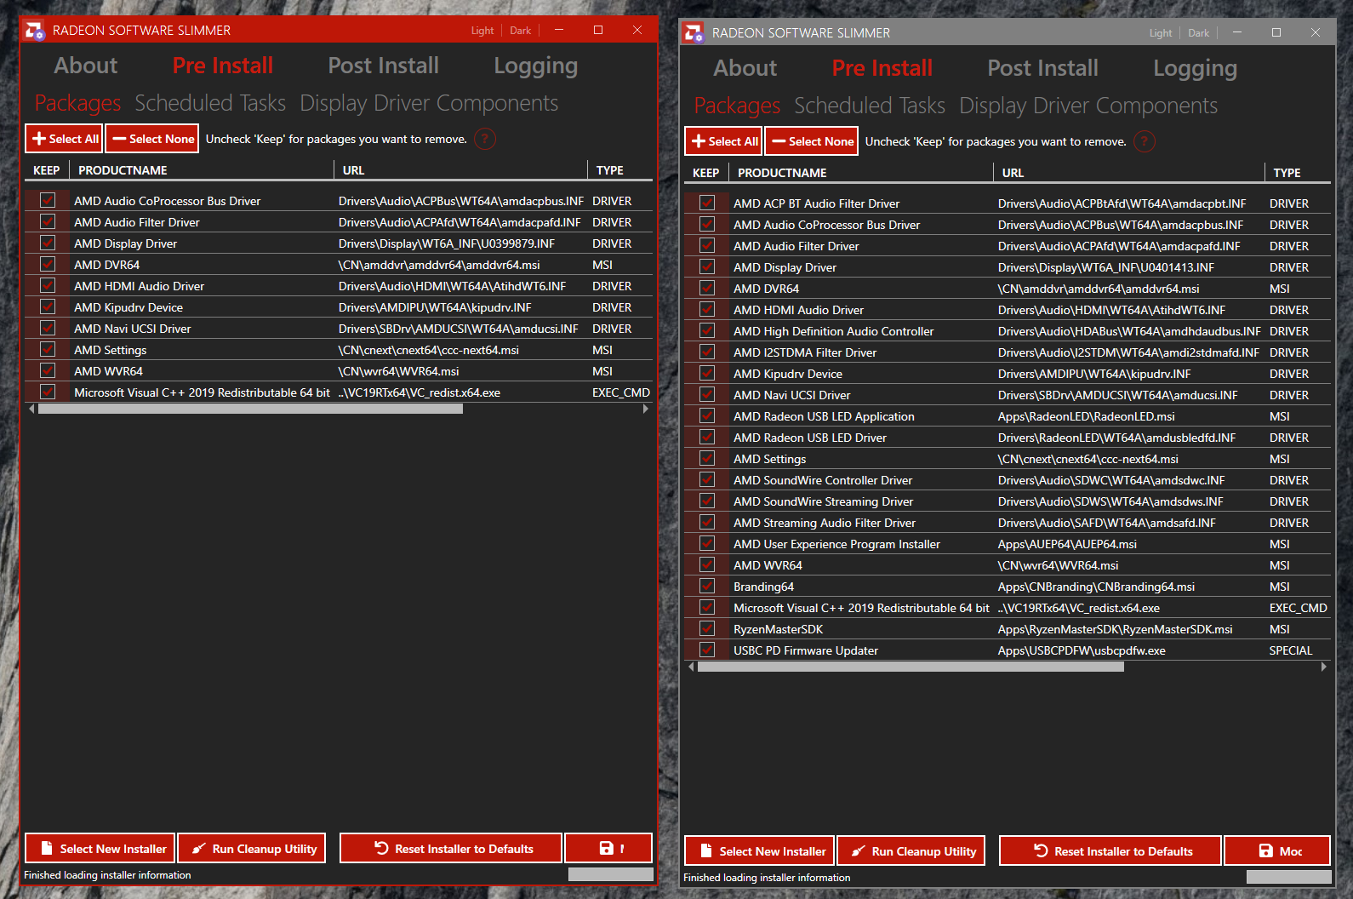Uncheck Keep for AMD Radeon USB LED Application
1353x899 pixels.
click(707, 415)
